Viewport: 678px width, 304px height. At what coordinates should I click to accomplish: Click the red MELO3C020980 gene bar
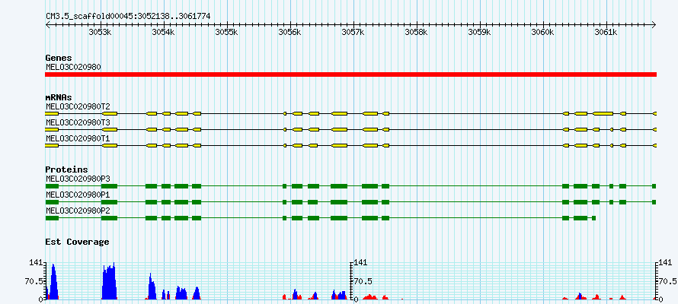click(x=350, y=74)
